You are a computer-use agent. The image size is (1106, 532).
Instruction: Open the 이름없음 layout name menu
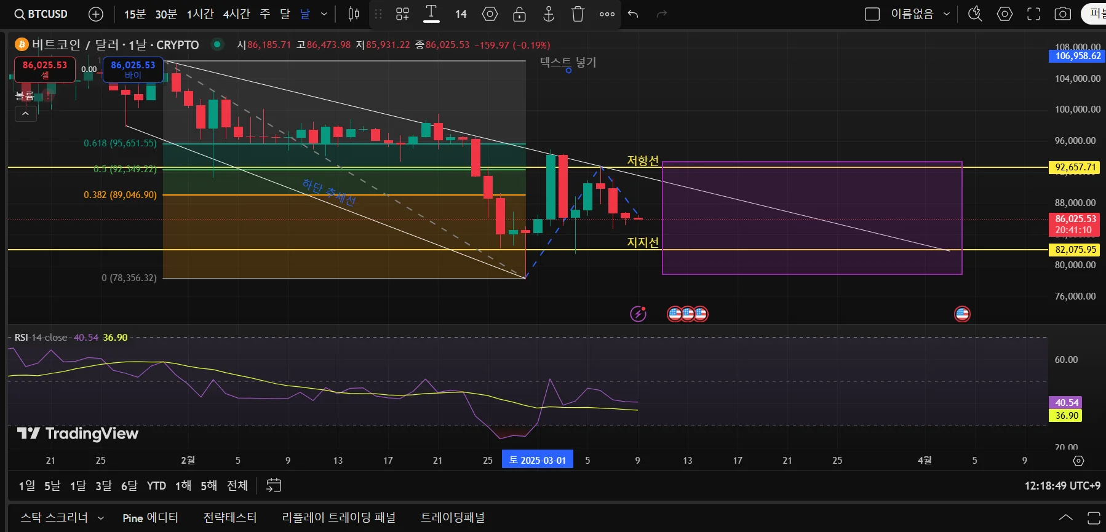[912, 14]
